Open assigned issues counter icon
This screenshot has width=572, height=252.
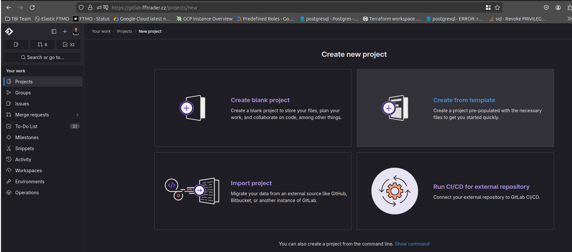[16, 44]
